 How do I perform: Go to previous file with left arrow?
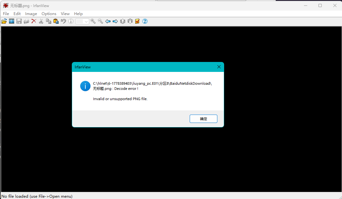pos(108,21)
